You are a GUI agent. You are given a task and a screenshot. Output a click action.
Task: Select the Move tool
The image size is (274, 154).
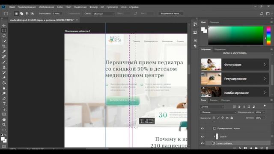(x=4, y=25)
